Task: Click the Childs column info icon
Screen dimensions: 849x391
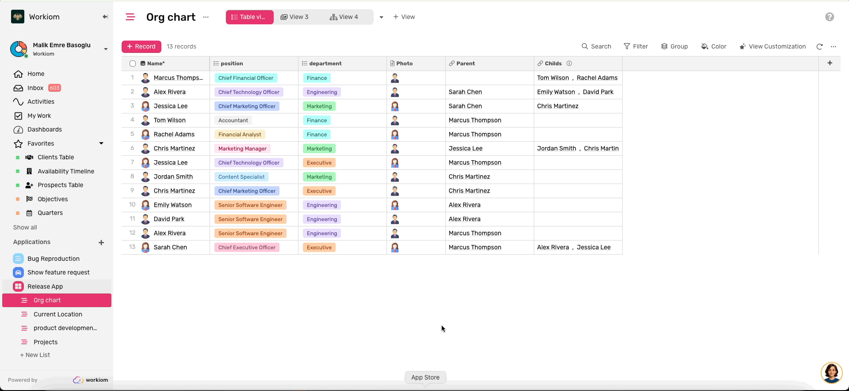Action: pyautogui.click(x=569, y=64)
